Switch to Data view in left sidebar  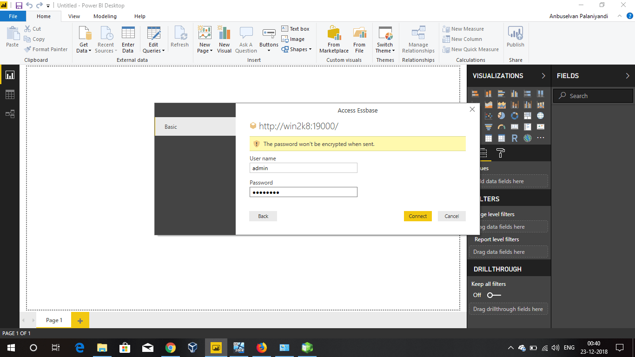pos(10,94)
